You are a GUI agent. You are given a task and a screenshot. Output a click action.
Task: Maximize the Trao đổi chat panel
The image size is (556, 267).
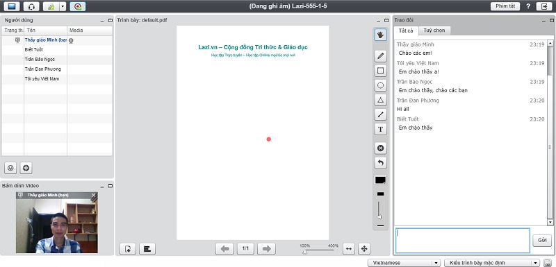(552, 21)
